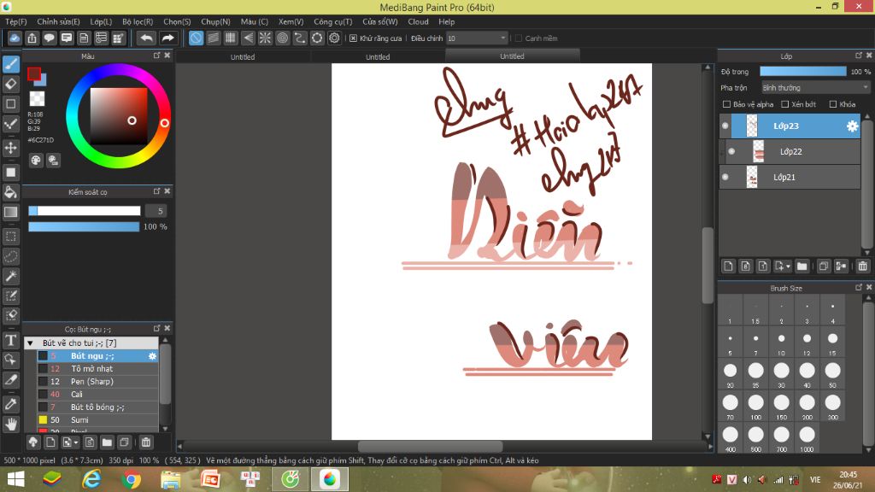Click the brush size value field showing 5

[x=156, y=211]
